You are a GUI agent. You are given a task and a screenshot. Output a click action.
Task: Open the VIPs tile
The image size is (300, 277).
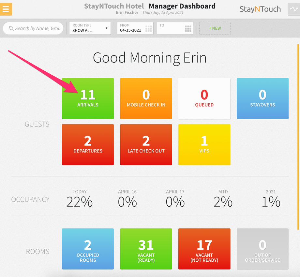click(x=204, y=144)
